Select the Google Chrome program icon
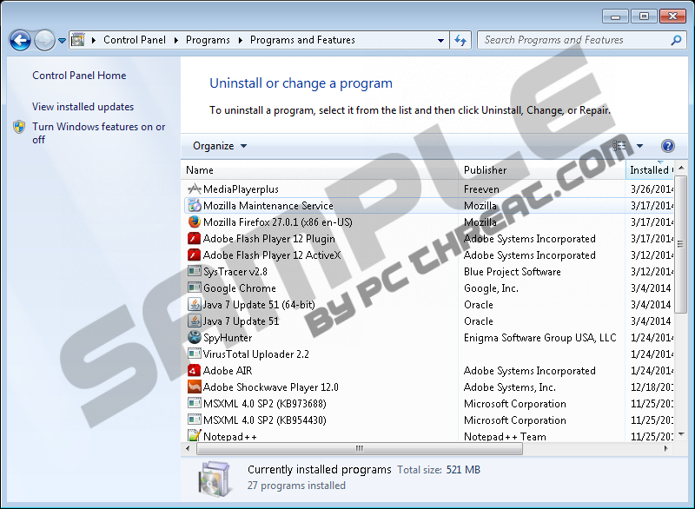Image resolution: width=695 pixels, height=509 pixels. [x=195, y=288]
